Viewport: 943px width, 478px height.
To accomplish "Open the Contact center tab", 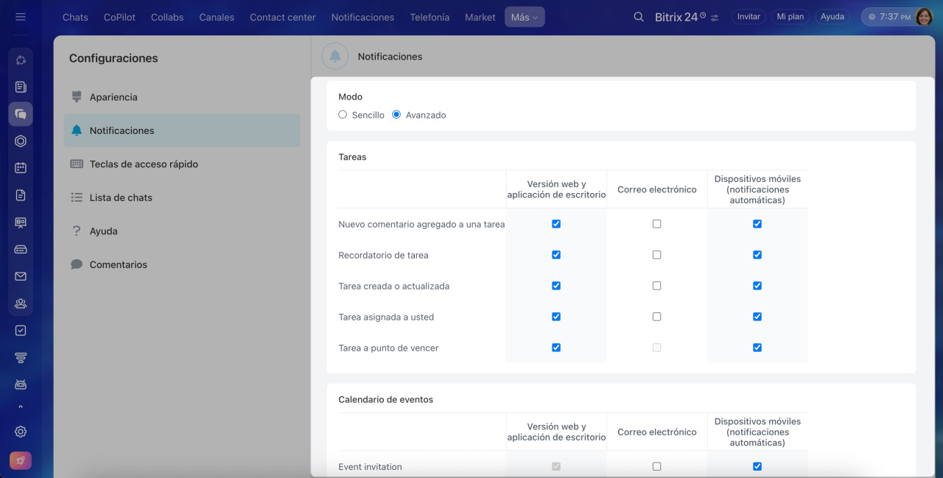I will (x=282, y=17).
